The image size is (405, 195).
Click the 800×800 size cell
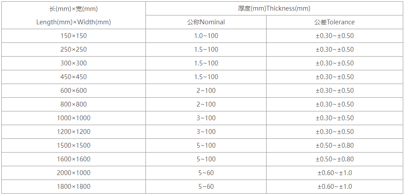73,104
